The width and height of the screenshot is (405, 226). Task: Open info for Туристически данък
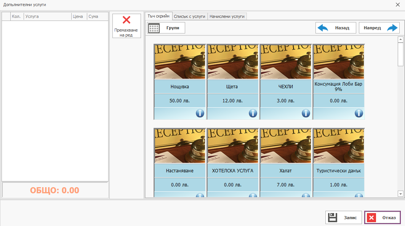click(358, 196)
